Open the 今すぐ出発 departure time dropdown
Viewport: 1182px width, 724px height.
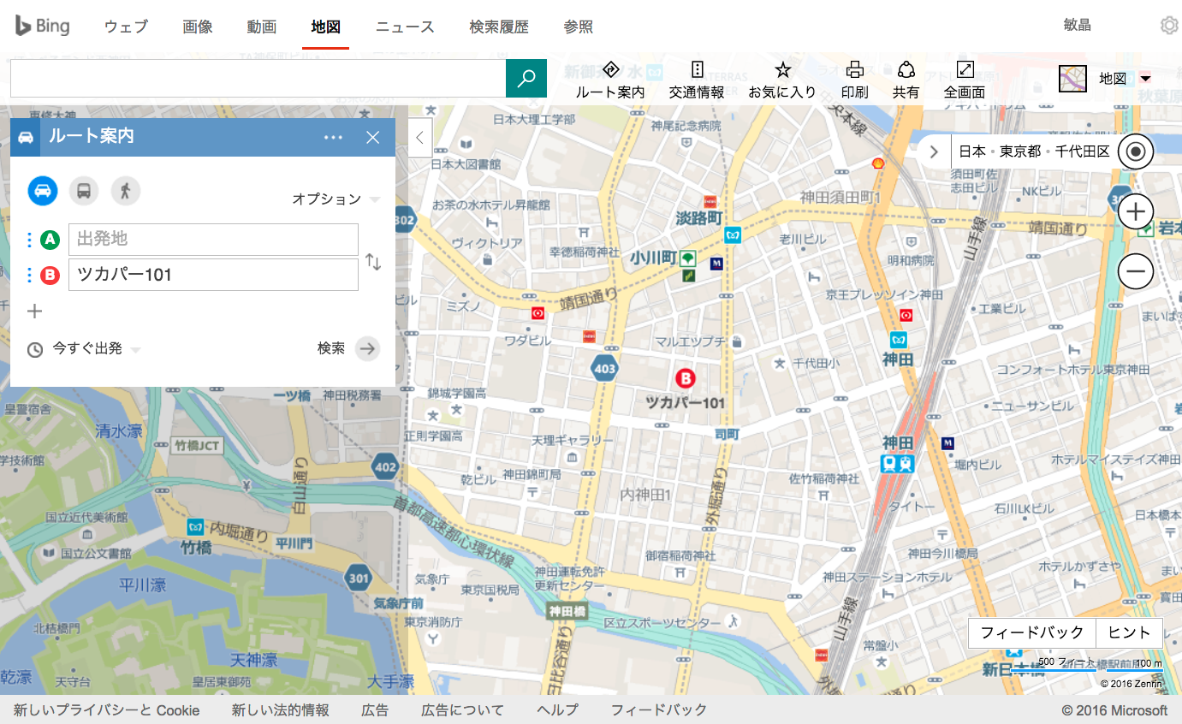coord(84,349)
